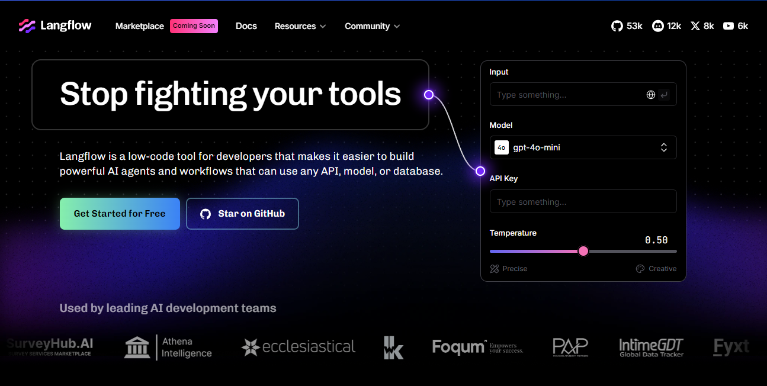
Task: Open the gpt-4o-mini model dropdown
Action: click(583, 147)
